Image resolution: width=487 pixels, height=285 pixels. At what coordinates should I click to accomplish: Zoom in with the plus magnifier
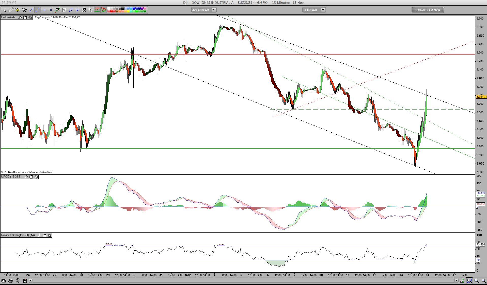click(x=483, y=281)
